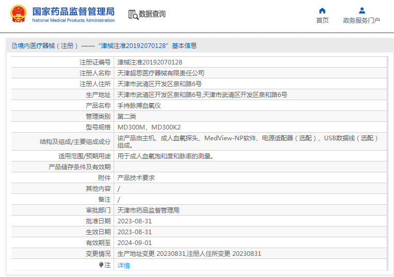This screenshot has height=277, width=394.
Task: Click 适用范围/预期用途 label
Action: (85, 156)
